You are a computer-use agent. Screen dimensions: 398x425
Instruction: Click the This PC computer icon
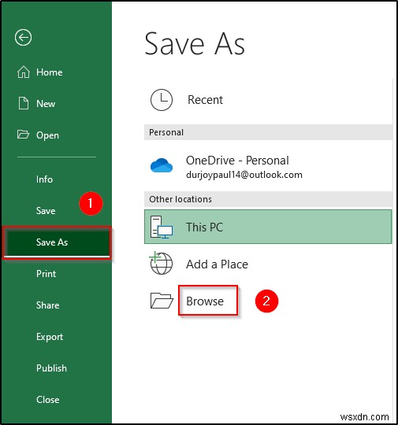162,227
